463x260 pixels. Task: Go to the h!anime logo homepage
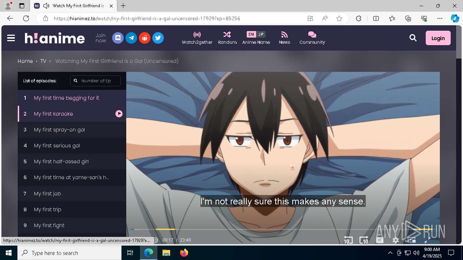point(55,38)
